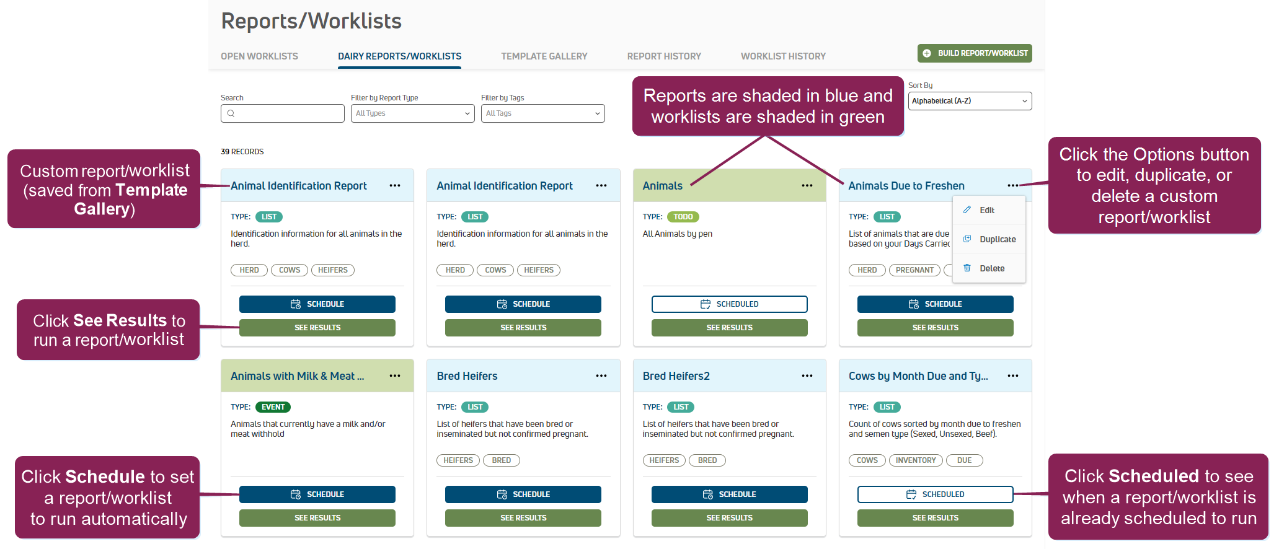Screen dimensions: 1279x549
Task: Select the PREGNANT tag on Animals Due to Freshen
Action: coord(914,270)
